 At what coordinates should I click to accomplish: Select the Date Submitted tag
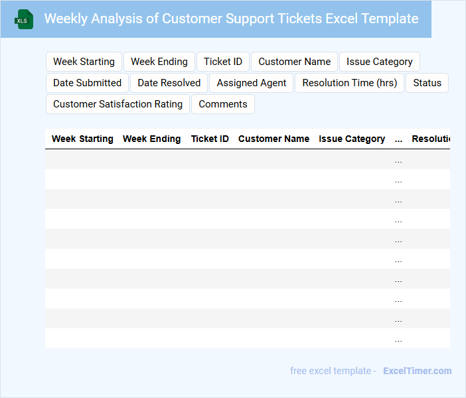click(87, 83)
